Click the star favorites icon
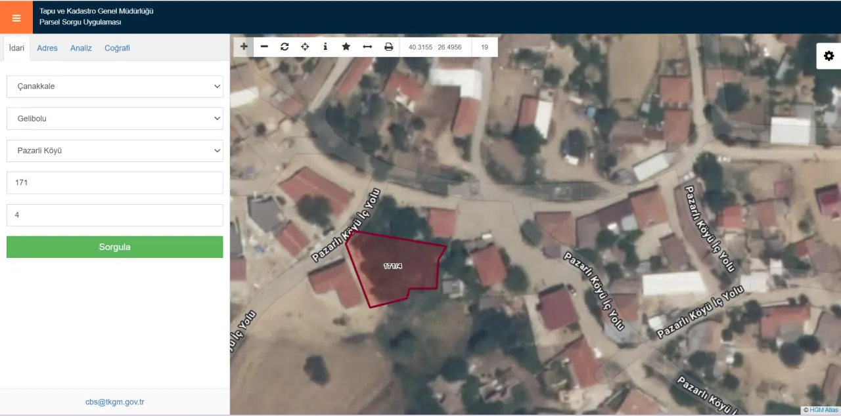The height and width of the screenshot is (416, 841). (346, 47)
